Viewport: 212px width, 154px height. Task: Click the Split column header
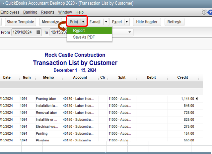122,77
